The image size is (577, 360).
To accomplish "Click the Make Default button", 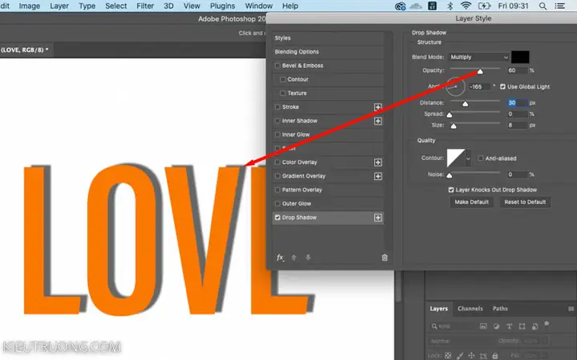I will [x=471, y=202].
